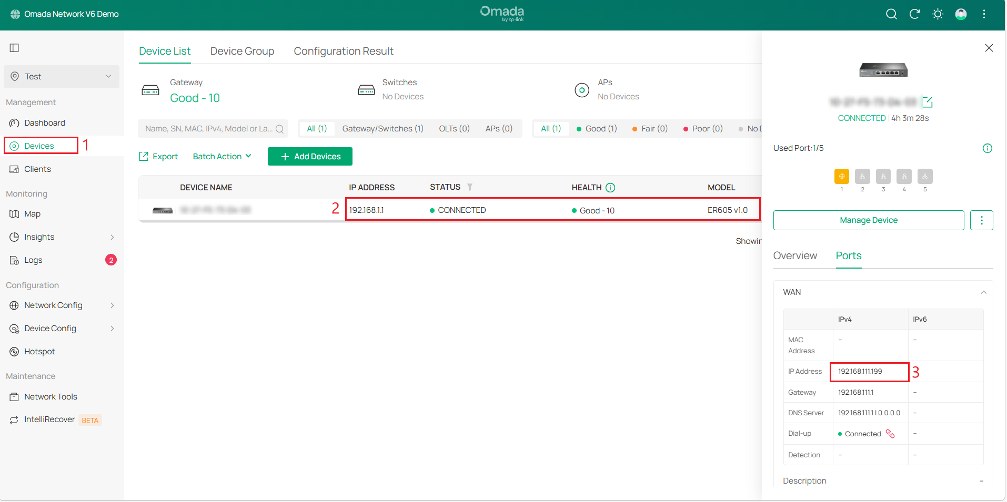Click the refresh icon in top bar
The image size is (1007, 502).
click(914, 14)
